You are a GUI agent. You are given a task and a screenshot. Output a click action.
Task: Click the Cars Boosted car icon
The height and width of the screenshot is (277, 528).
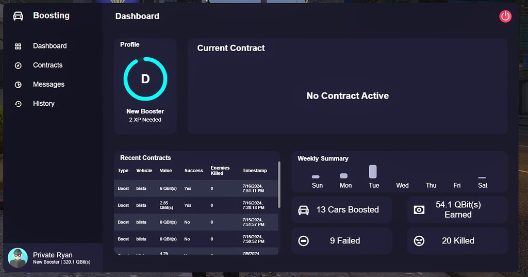[x=304, y=210]
